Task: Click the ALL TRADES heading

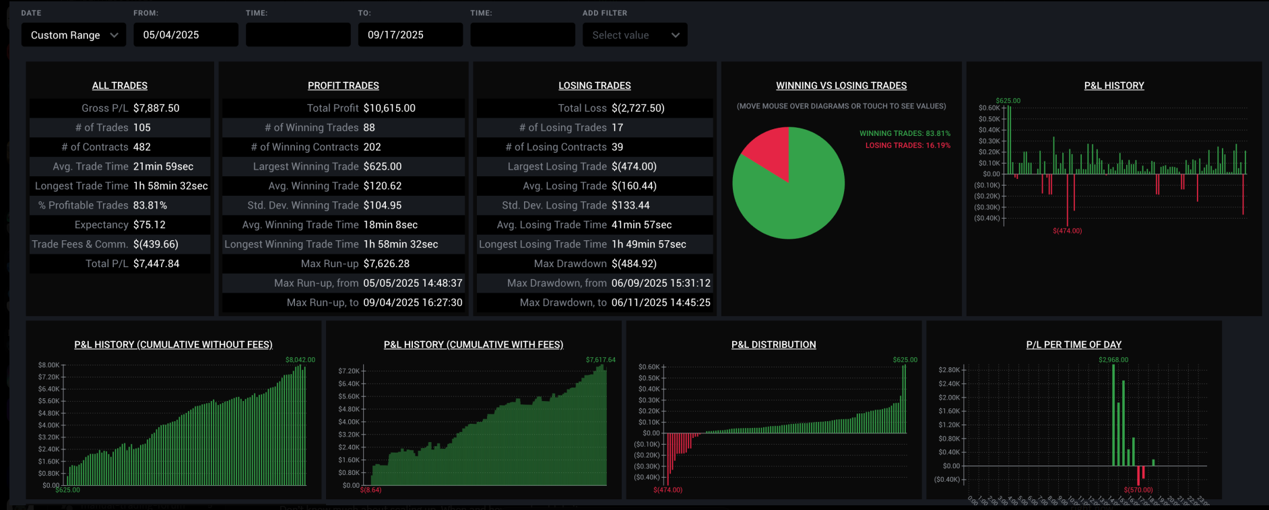Action: tap(120, 85)
